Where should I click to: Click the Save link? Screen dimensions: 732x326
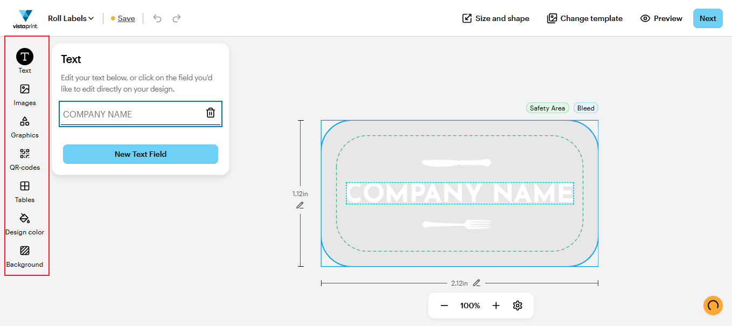126,18
